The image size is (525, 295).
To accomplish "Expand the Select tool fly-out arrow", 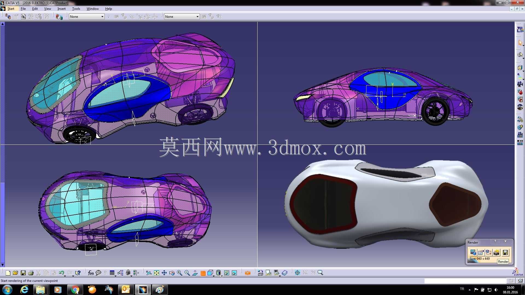I will [523, 46].
